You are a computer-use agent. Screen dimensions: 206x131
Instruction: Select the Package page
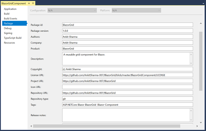[x=15, y=23]
